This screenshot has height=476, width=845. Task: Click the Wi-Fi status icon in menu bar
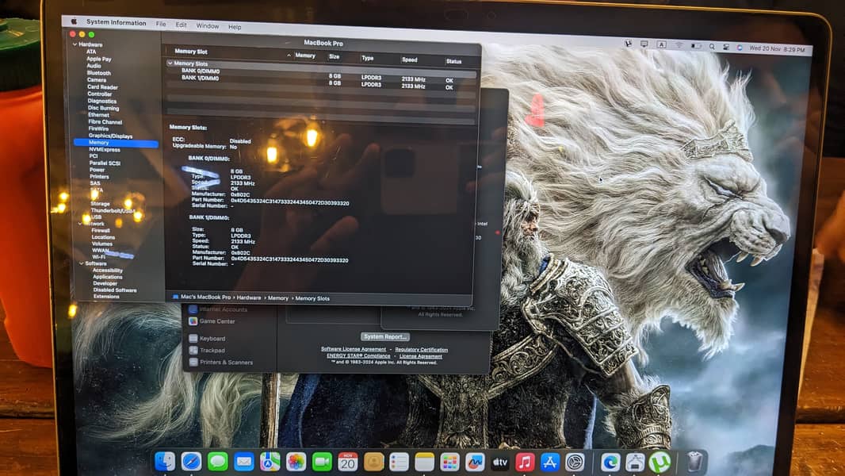tap(679, 45)
